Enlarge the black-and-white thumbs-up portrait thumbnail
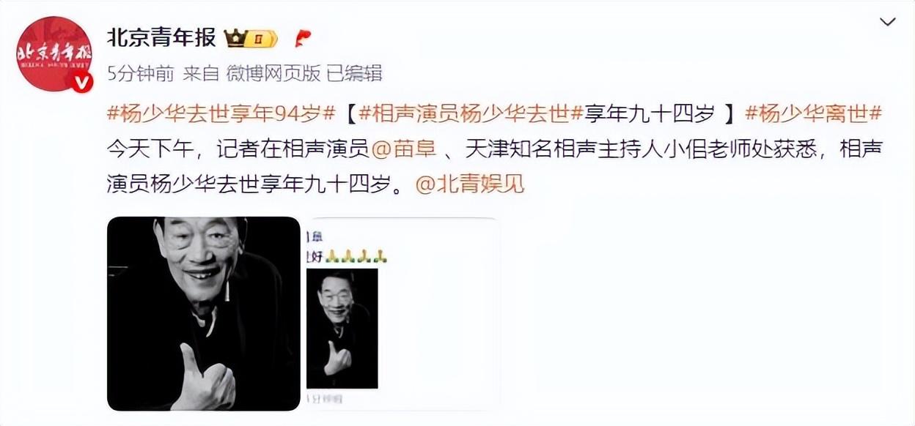Screen dimensions: 915x426 click(x=204, y=313)
